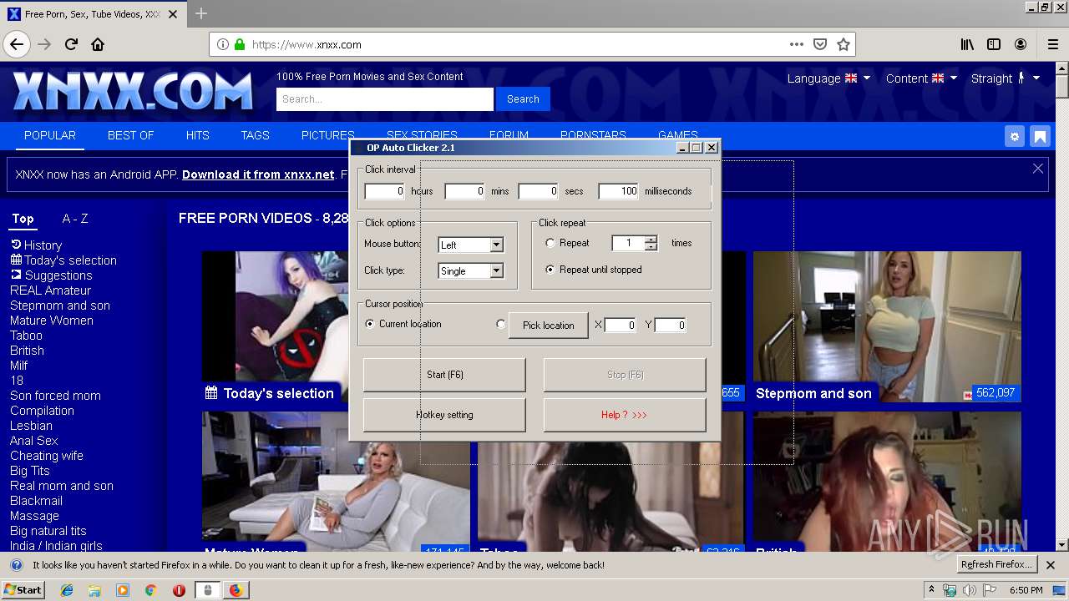Focus the site search box

pos(385,98)
